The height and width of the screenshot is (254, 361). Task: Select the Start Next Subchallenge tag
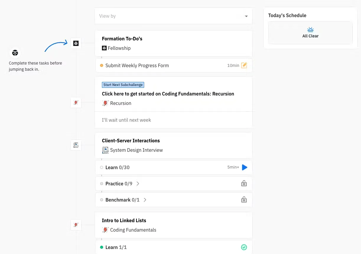123,85
